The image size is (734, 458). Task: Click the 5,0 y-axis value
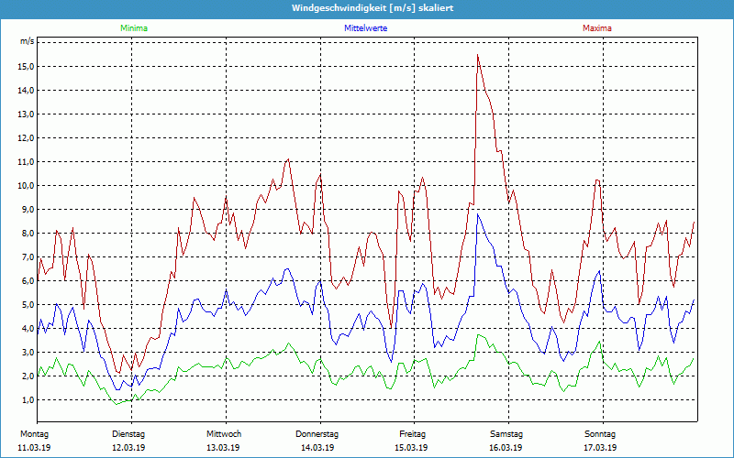point(28,305)
